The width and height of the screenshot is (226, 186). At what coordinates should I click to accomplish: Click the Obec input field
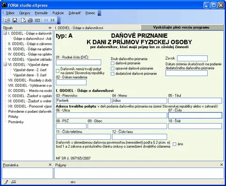[127, 126]
